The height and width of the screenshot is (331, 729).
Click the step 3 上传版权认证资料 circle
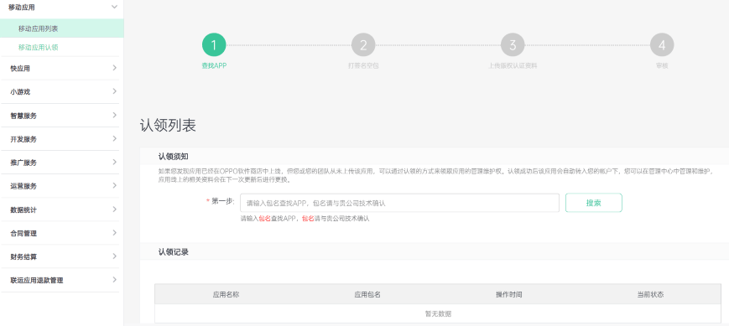point(513,45)
